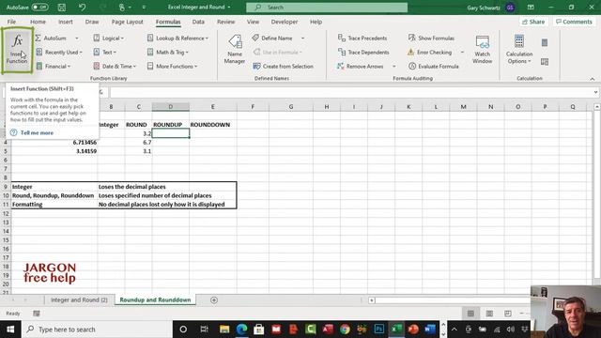Run Error Checking

click(x=430, y=53)
